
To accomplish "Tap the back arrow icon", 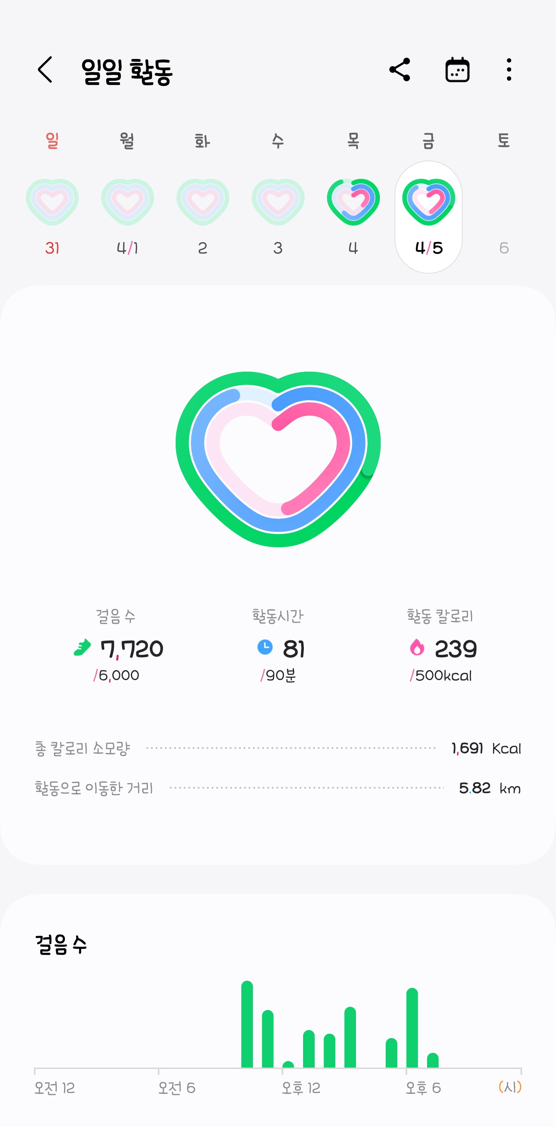I will (46, 69).
